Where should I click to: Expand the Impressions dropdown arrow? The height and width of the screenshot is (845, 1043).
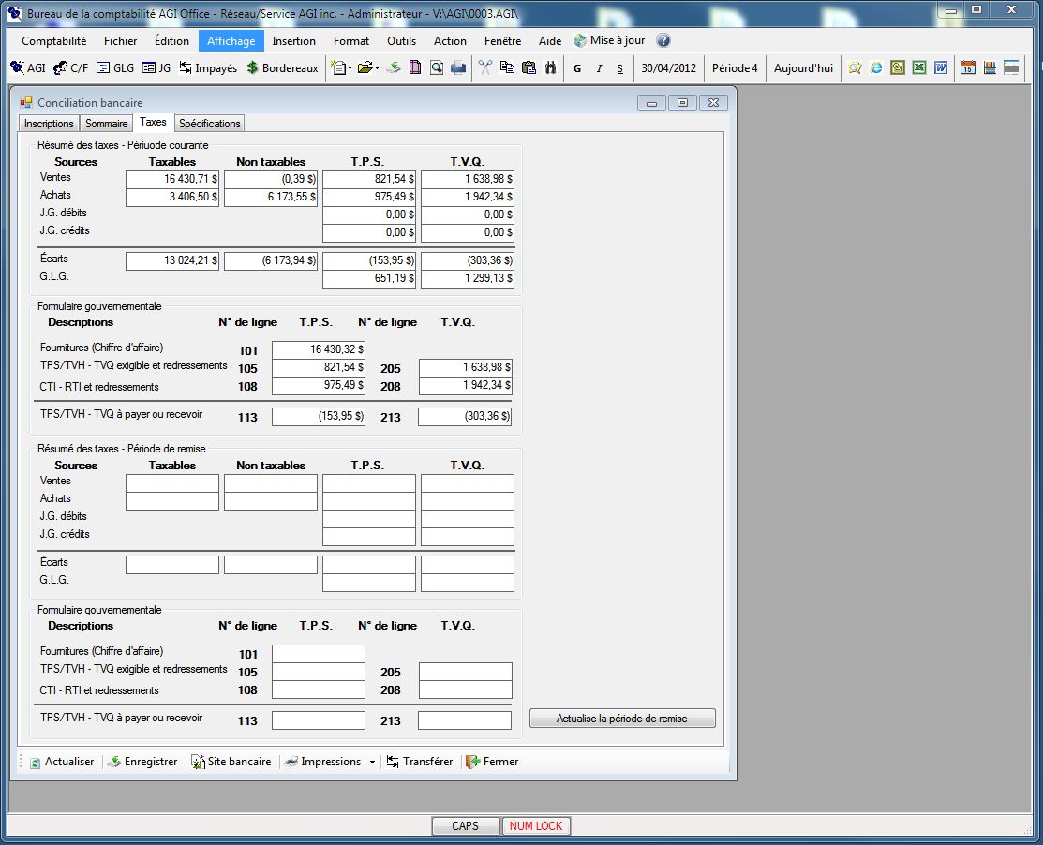pyautogui.click(x=373, y=762)
